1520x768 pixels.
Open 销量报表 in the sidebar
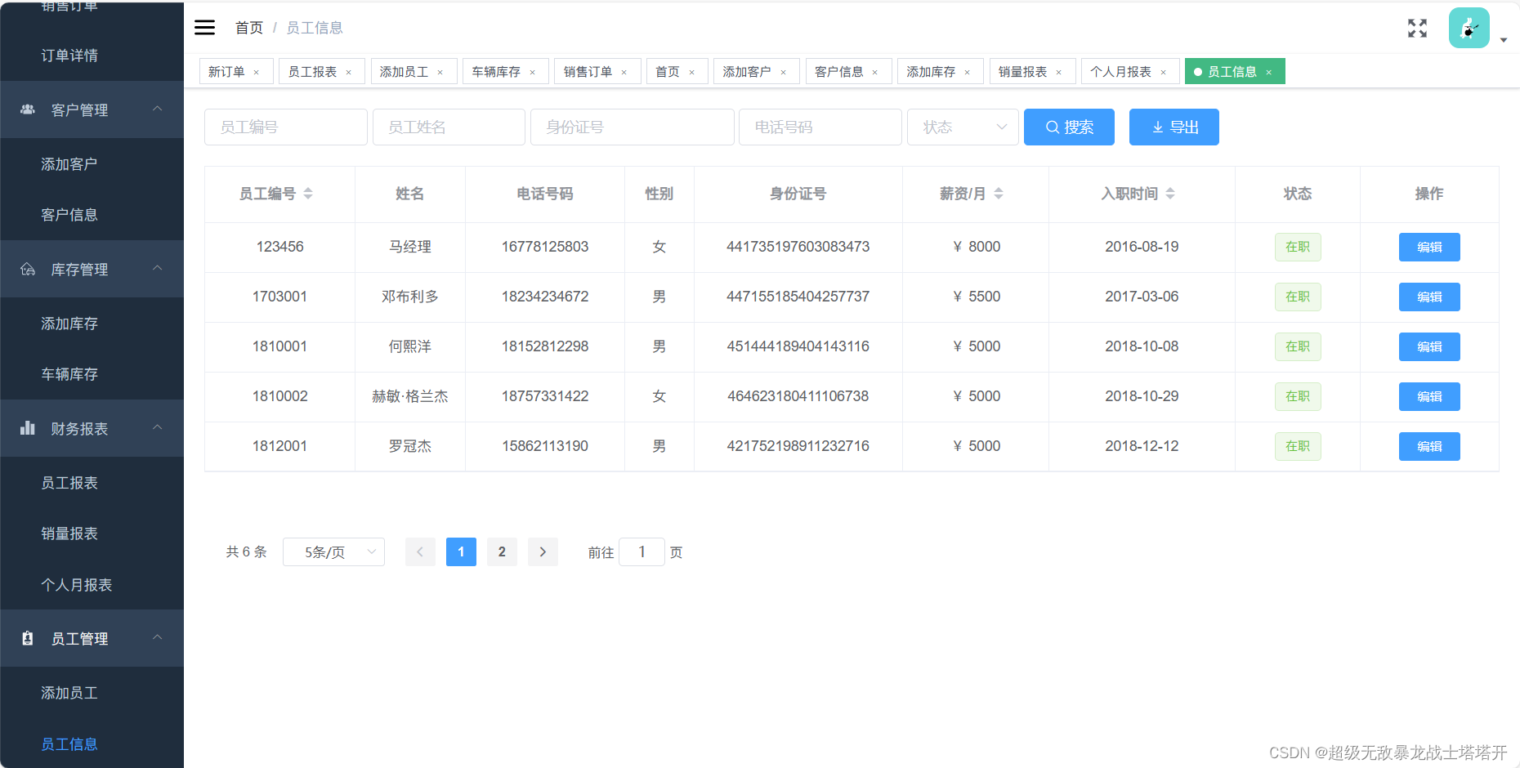(x=69, y=534)
